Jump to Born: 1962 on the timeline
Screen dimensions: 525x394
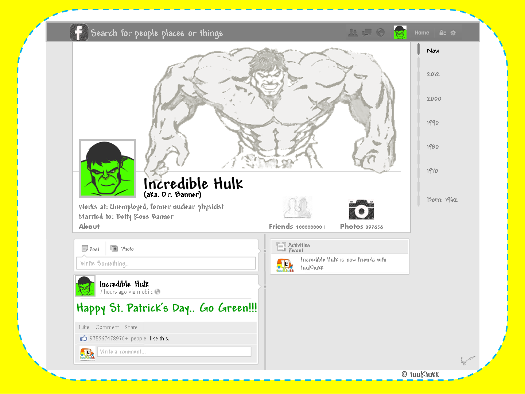(x=442, y=200)
